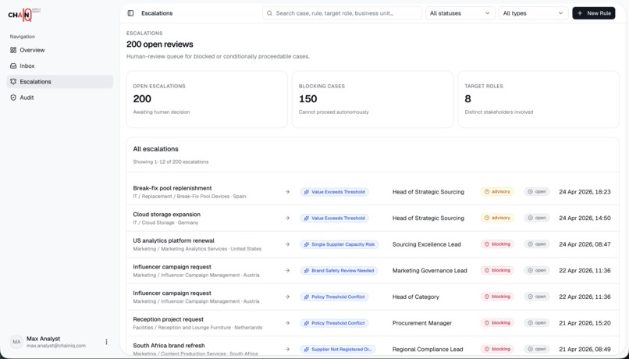Click Brand Safety Review Needed tag
This screenshot has width=629, height=359.
click(339, 270)
